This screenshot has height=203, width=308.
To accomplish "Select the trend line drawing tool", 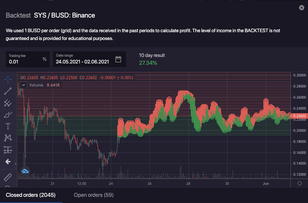I will pos(8,91).
